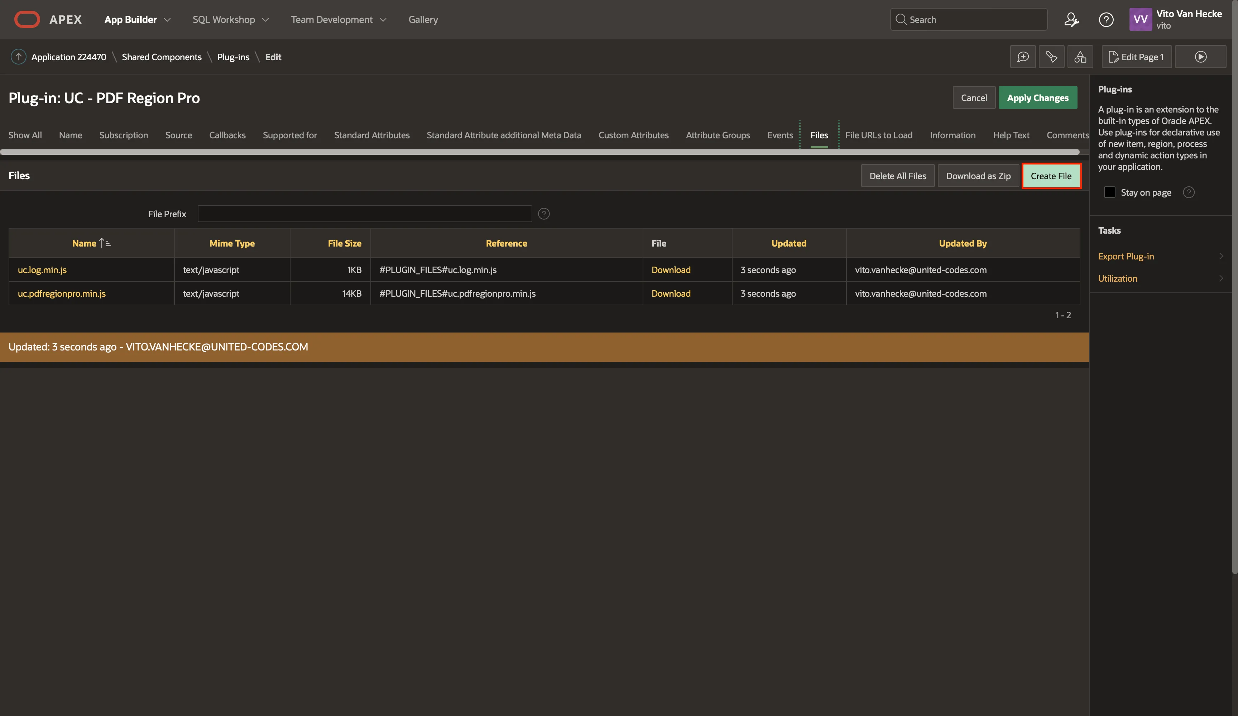Click the Shared Components shapes icon
The width and height of the screenshot is (1238, 716).
[x=1080, y=57]
